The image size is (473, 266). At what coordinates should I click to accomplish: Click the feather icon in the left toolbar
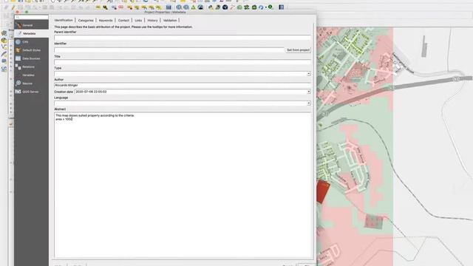(x=4, y=54)
